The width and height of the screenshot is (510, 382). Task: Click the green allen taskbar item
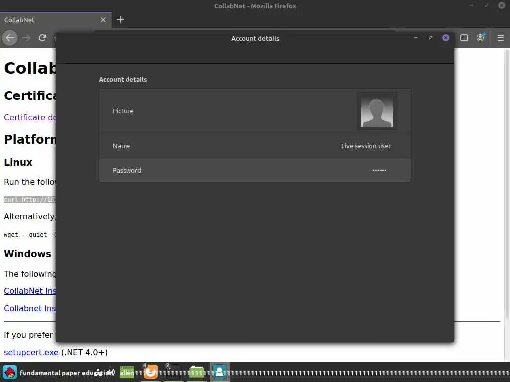click(127, 372)
